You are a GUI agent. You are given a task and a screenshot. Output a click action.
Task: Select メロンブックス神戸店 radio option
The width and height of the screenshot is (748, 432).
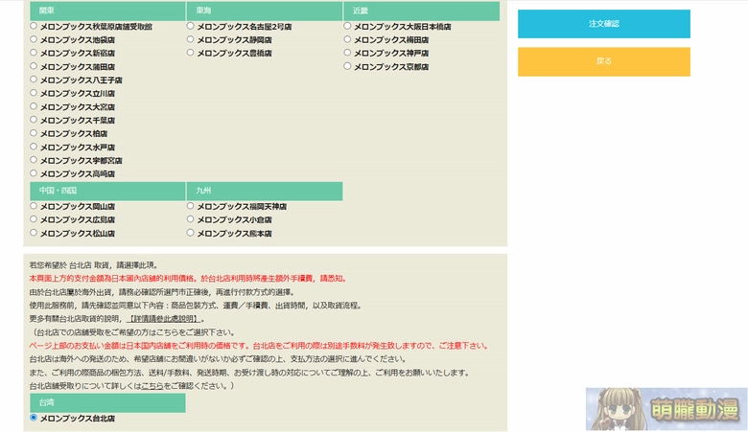pyautogui.click(x=347, y=53)
